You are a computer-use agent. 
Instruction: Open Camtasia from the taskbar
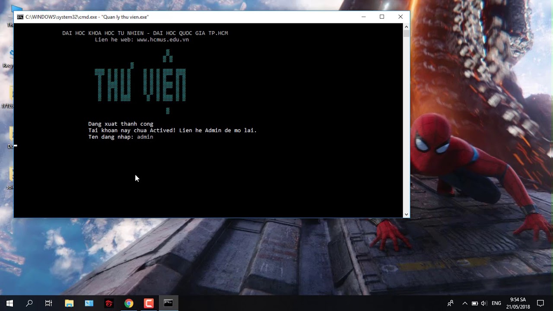tap(149, 303)
